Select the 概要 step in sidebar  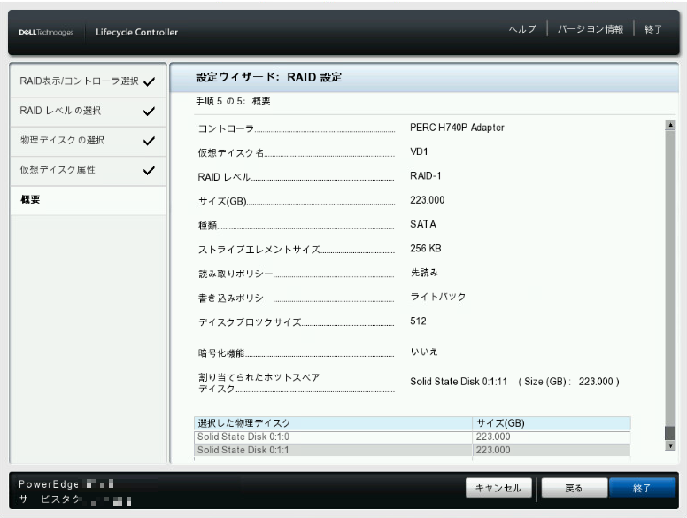click(30, 199)
